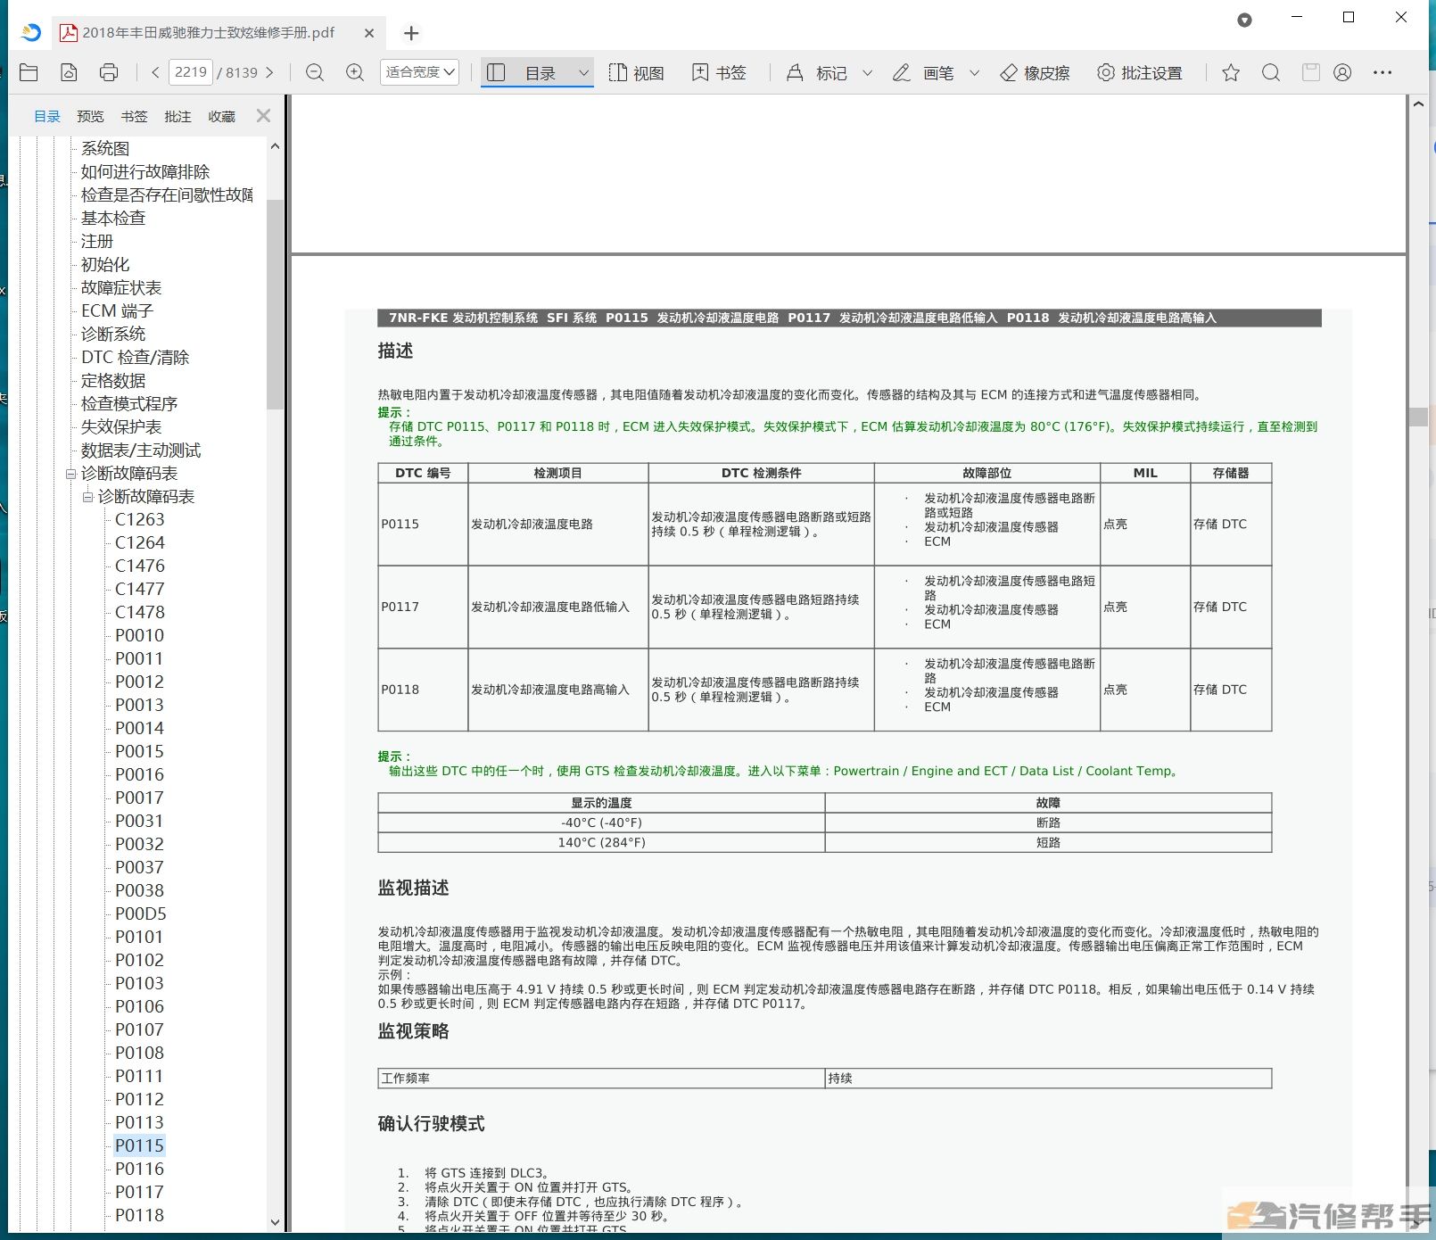
Task: Open 如何进行故障排除 outline entry
Action: [145, 171]
